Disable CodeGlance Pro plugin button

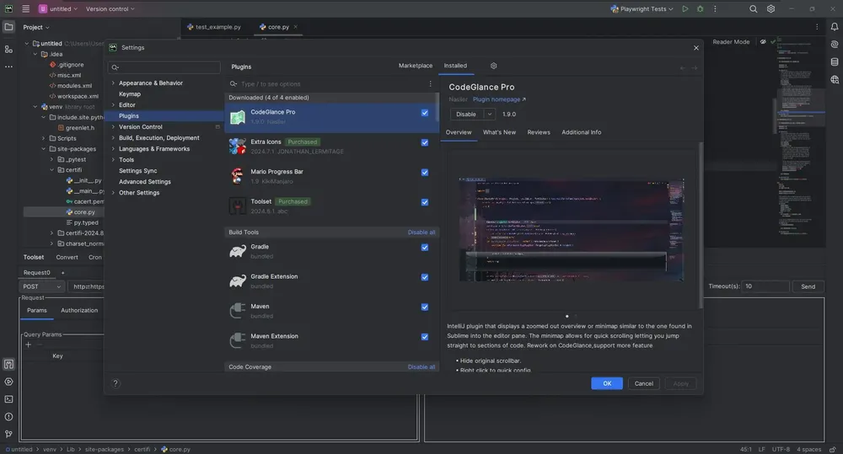click(x=466, y=114)
